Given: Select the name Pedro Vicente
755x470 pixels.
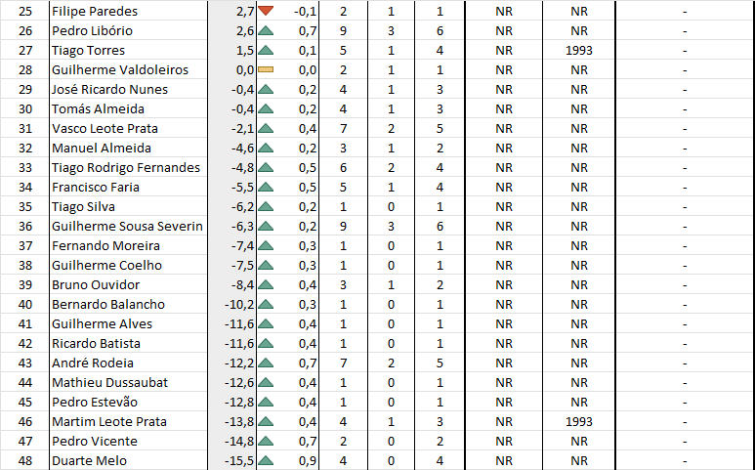Looking at the screenshot, I should (x=95, y=442).
